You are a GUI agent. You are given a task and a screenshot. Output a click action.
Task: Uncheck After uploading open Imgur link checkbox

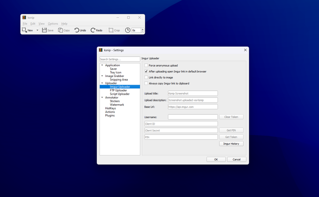pos(146,71)
